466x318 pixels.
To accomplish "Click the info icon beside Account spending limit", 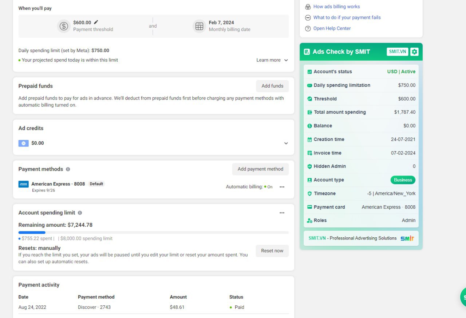I will coord(80,213).
